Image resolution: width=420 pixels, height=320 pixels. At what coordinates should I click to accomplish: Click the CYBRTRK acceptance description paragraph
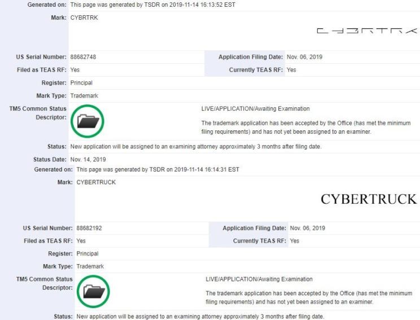click(x=306, y=128)
